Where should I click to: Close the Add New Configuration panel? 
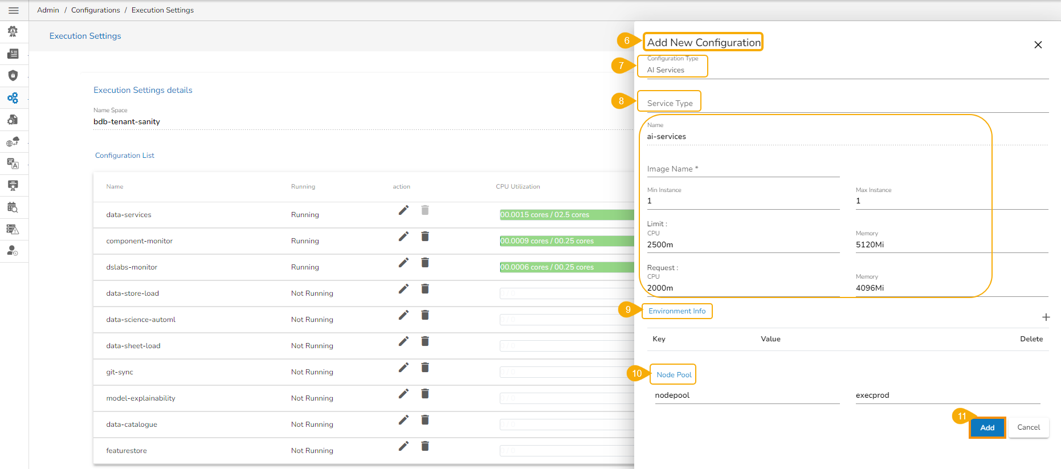[x=1038, y=45]
